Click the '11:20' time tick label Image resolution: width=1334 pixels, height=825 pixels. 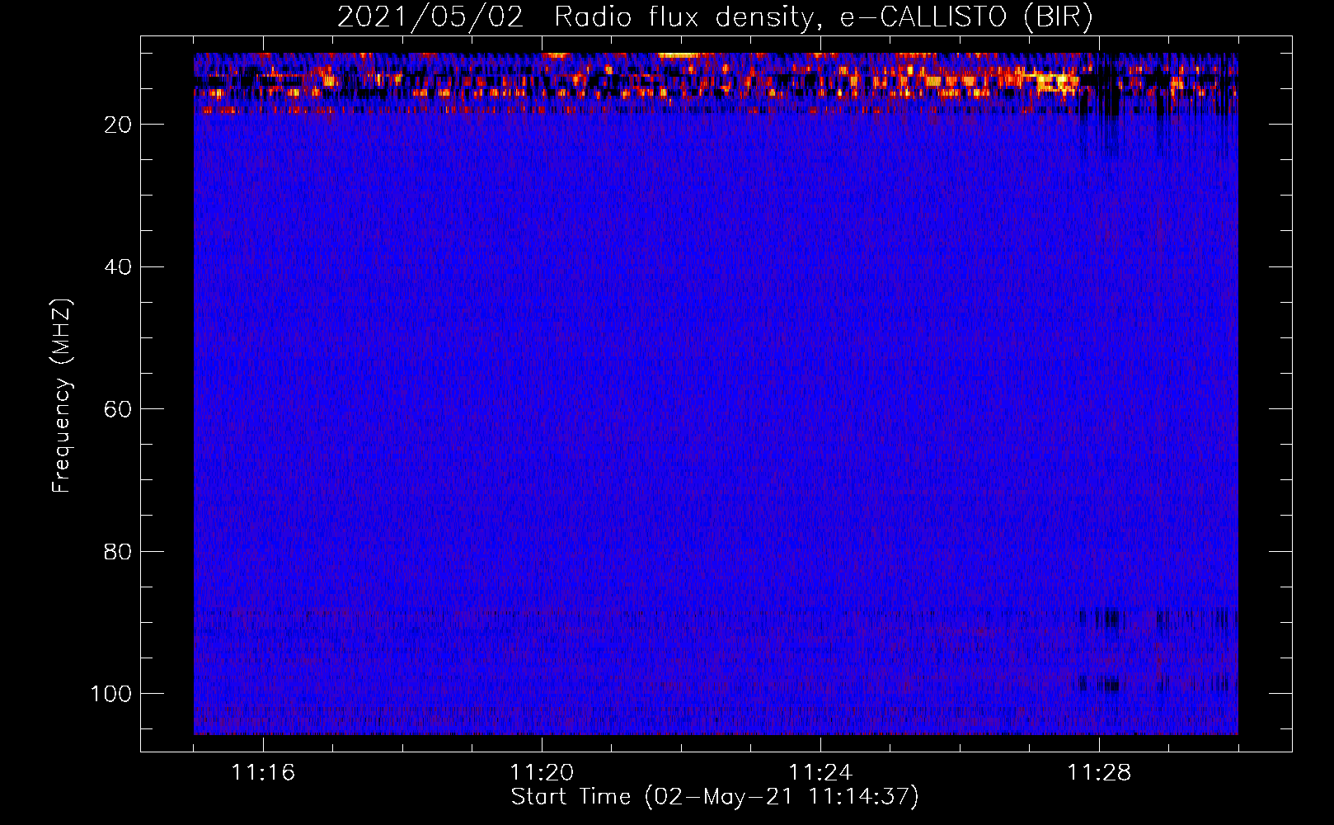542,773
